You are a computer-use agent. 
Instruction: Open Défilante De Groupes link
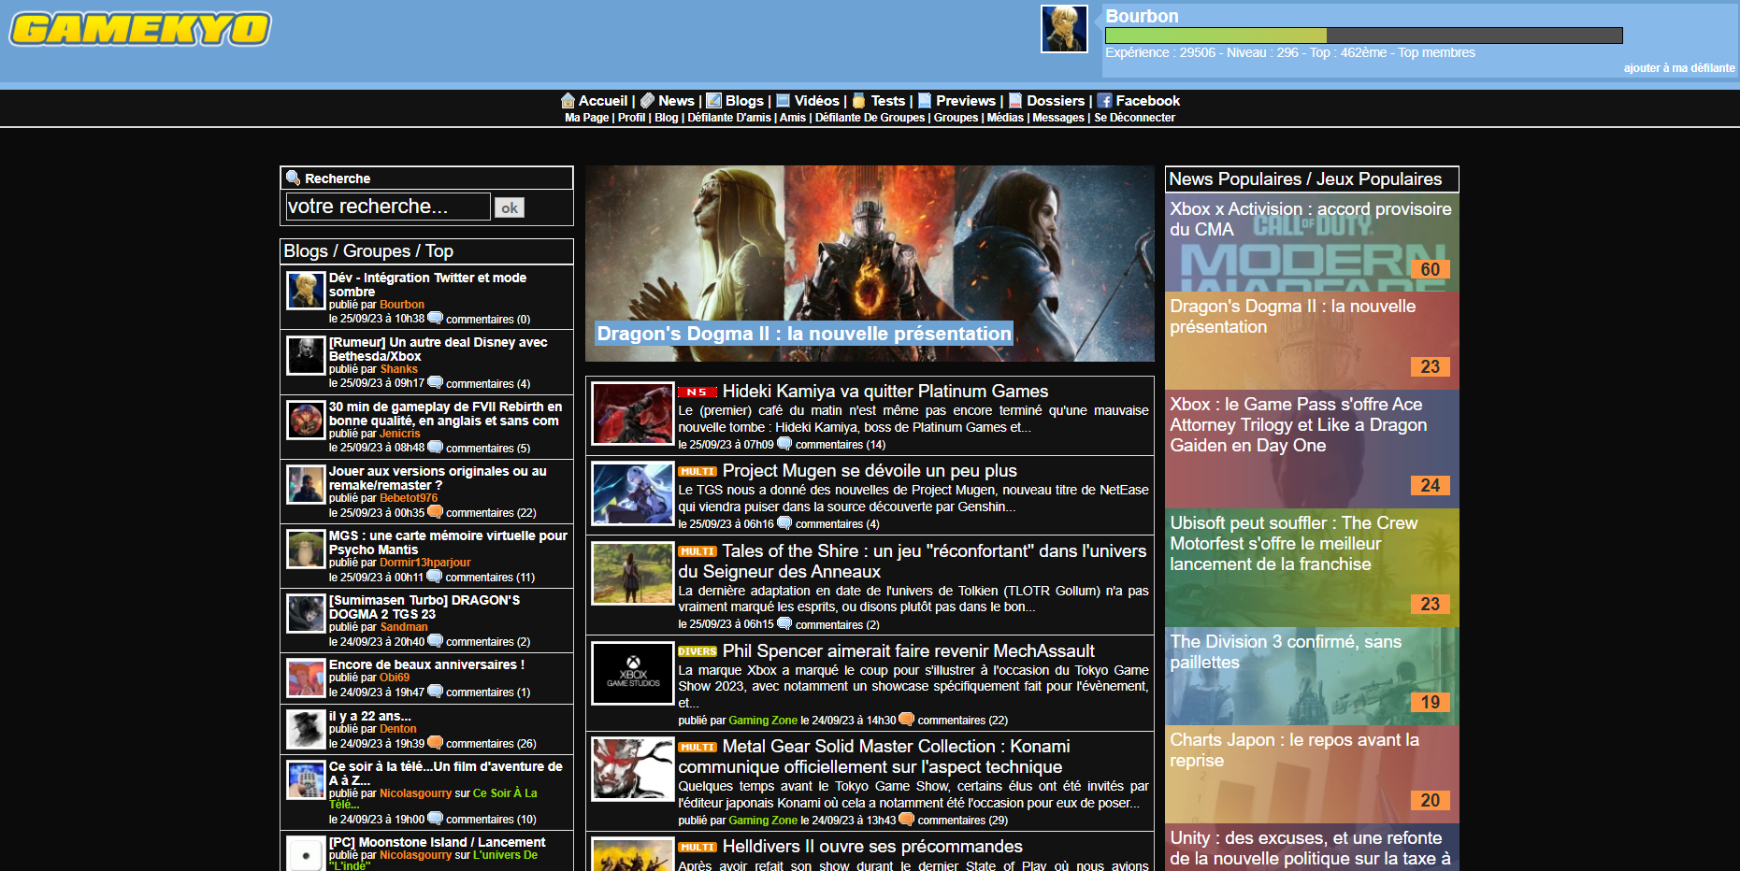(x=870, y=118)
